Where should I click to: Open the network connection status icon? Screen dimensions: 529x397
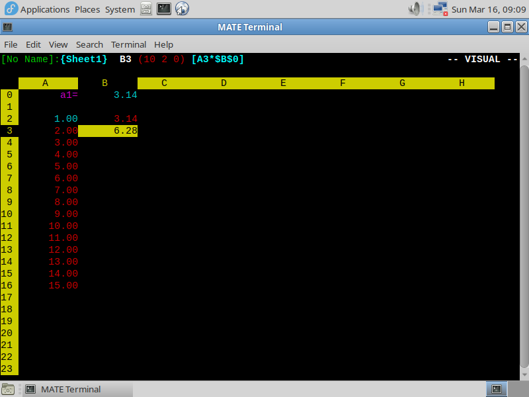[x=439, y=9]
